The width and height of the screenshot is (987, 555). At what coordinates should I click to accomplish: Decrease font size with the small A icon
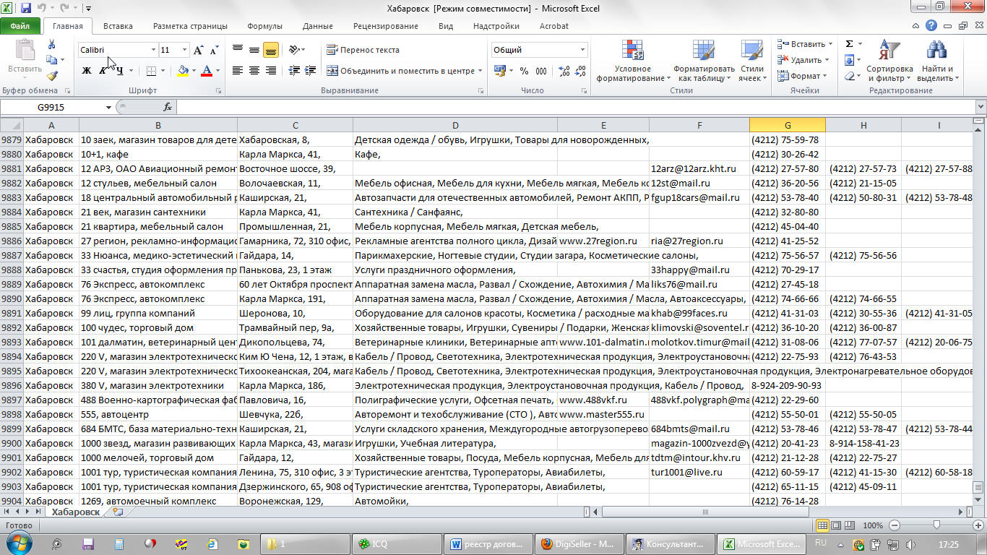point(214,50)
